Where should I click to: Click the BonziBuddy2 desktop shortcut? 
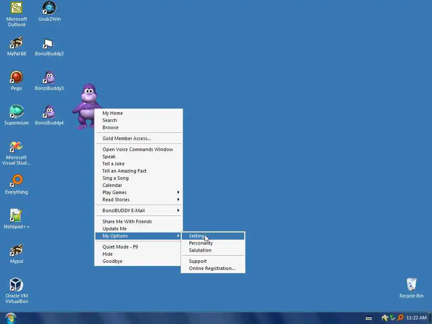49,46
